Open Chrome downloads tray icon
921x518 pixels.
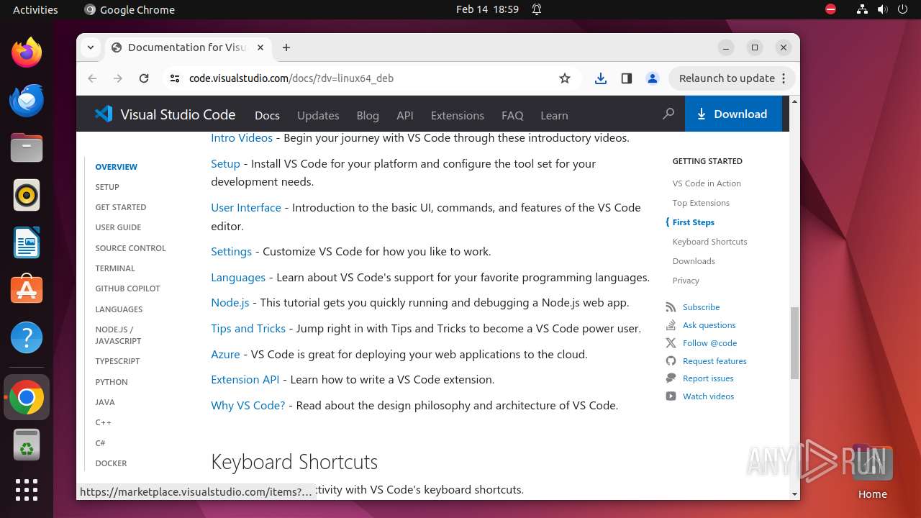pyautogui.click(x=601, y=78)
